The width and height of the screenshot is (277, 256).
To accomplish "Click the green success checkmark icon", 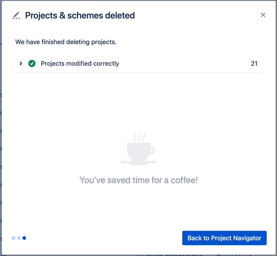I will pos(32,63).
